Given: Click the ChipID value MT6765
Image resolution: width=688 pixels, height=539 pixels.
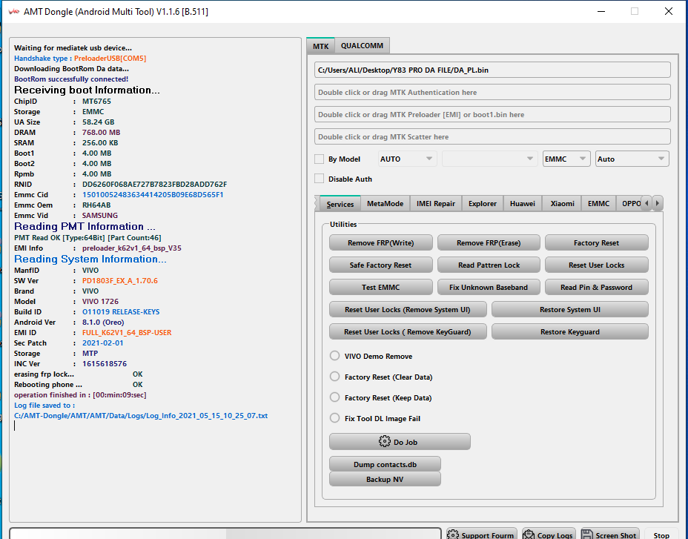Looking at the screenshot, I should click(x=96, y=101).
